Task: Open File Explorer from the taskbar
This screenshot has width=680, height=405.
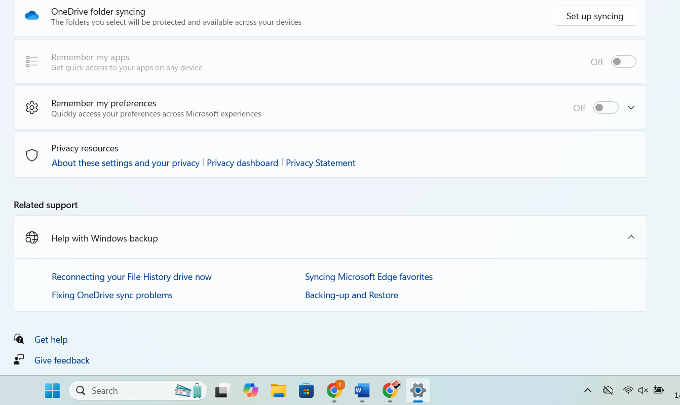Action: click(279, 390)
